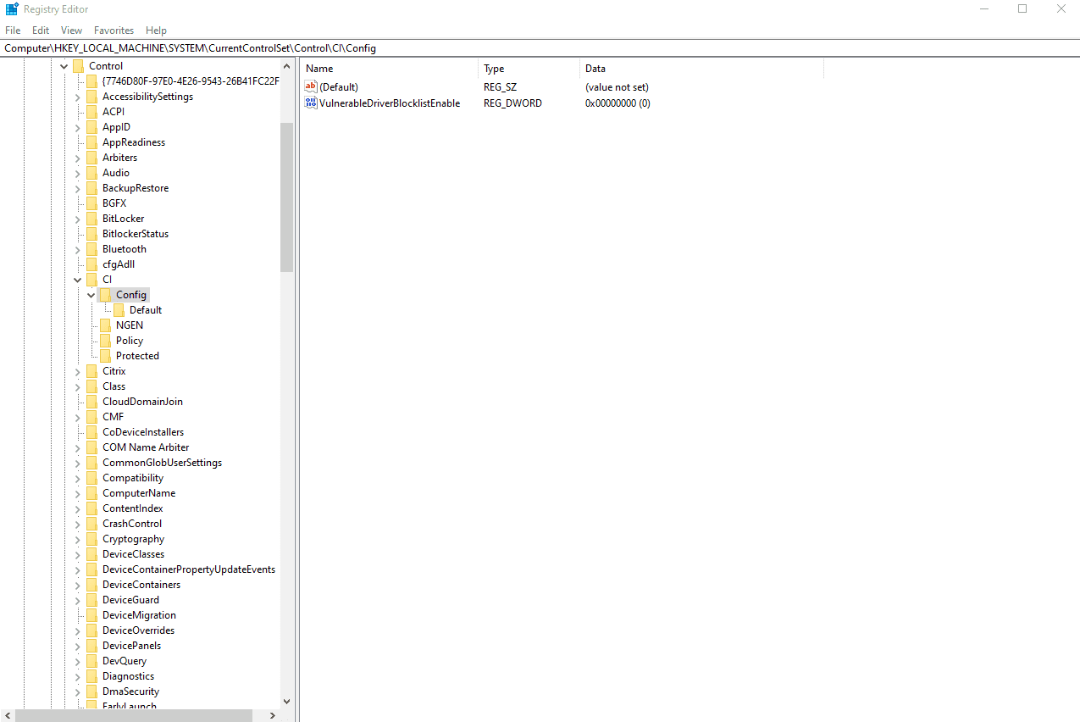Select the BGFX key
Viewport: 1080px width, 722px height.
[114, 203]
